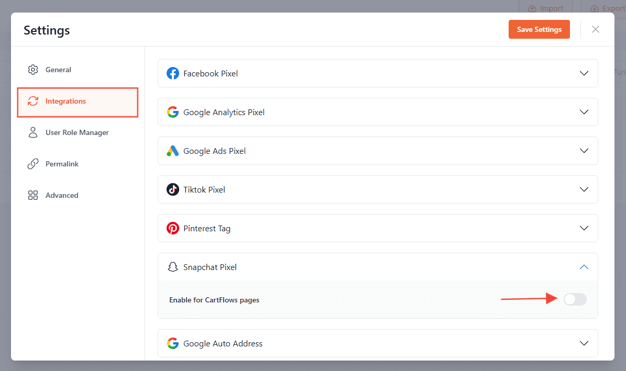Click the Pinterest logo icon
Screen dimensions: 626x371
point(173,228)
